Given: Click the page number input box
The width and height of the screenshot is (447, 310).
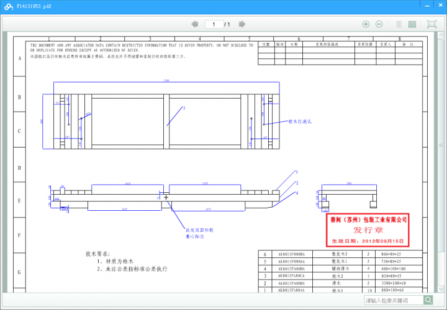Looking at the screenshot, I should coord(214,24).
